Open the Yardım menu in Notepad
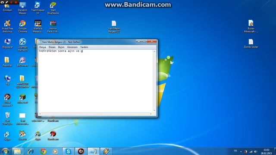Viewport: 276px width, 155px height. [84, 47]
